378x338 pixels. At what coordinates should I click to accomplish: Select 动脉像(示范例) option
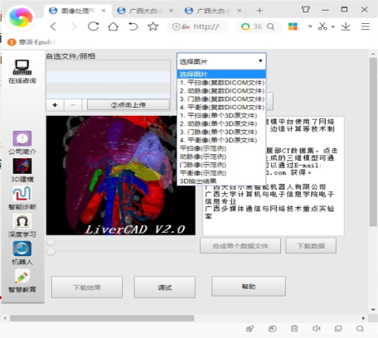click(221, 157)
